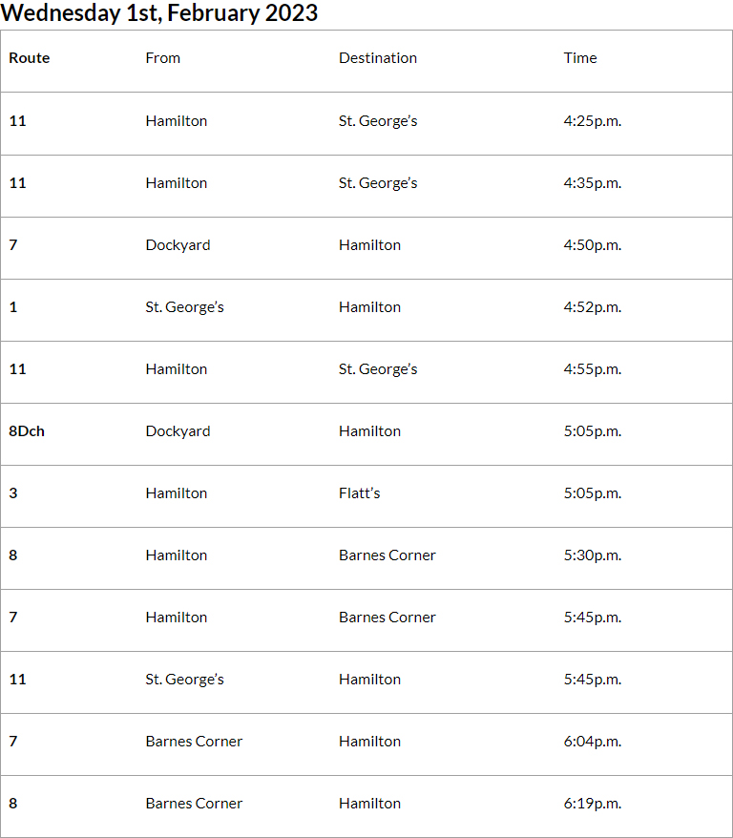Click the Flatt's destination cell
The width and height of the screenshot is (733, 838).
(360, 493)
